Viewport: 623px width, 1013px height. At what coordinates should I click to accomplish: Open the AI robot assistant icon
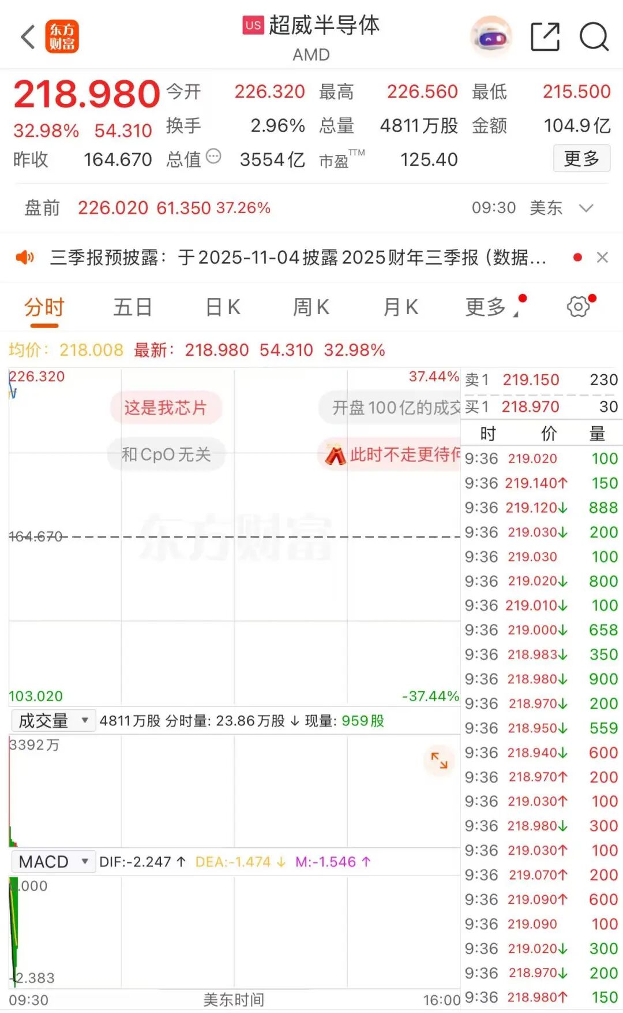[x=491, y=37]
